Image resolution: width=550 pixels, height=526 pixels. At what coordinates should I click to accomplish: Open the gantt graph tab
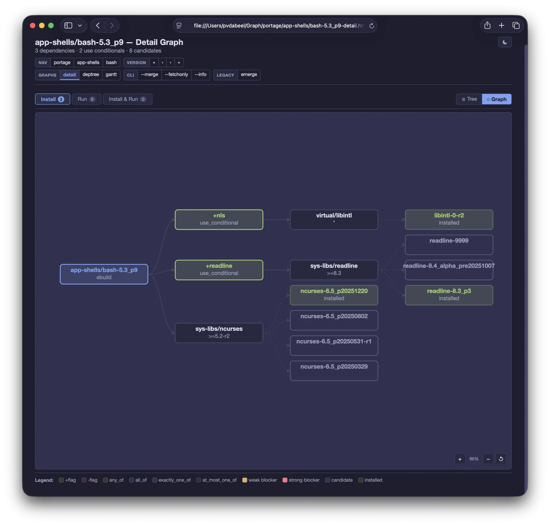click(x=111, y=75)
